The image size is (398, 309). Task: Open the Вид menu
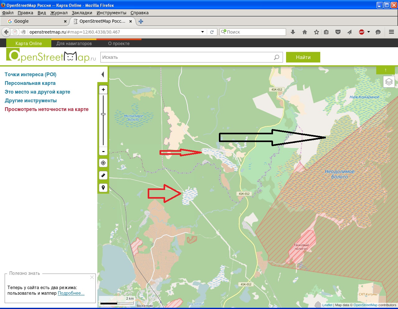pos(42,13)
